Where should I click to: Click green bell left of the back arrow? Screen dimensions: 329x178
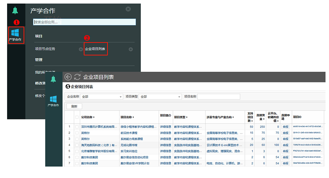(53, 79)
